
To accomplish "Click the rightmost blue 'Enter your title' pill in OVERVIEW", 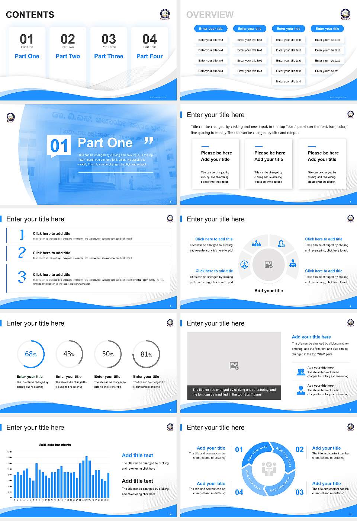I will 327,29.
